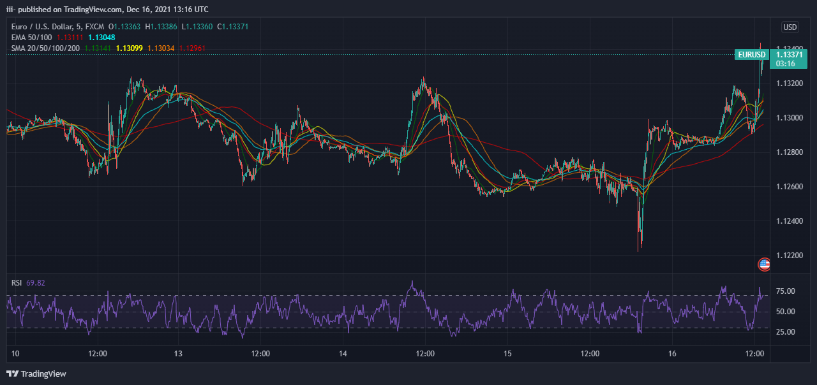Click the date label 10 on time axis
The image size is (817, 385).
[x=15, y=354]
